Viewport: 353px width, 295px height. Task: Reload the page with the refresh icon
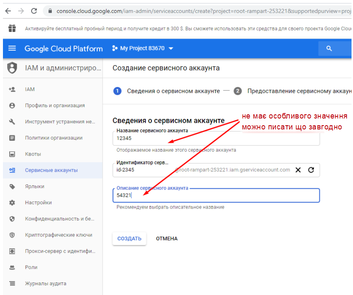(34, 11)
